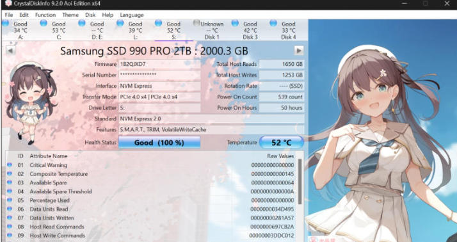Screen dimensions: 457x242
Task: Click the attribute list vertical scrollbar
Action: click(x=300, y=181)
